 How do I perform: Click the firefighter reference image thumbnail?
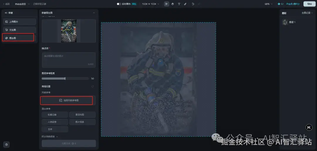69,31
